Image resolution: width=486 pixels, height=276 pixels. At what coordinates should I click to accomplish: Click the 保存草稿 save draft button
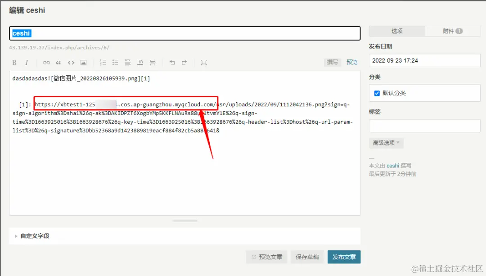pos(307,257)
